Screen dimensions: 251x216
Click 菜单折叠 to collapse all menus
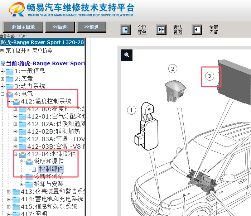[x=42, y=51]
